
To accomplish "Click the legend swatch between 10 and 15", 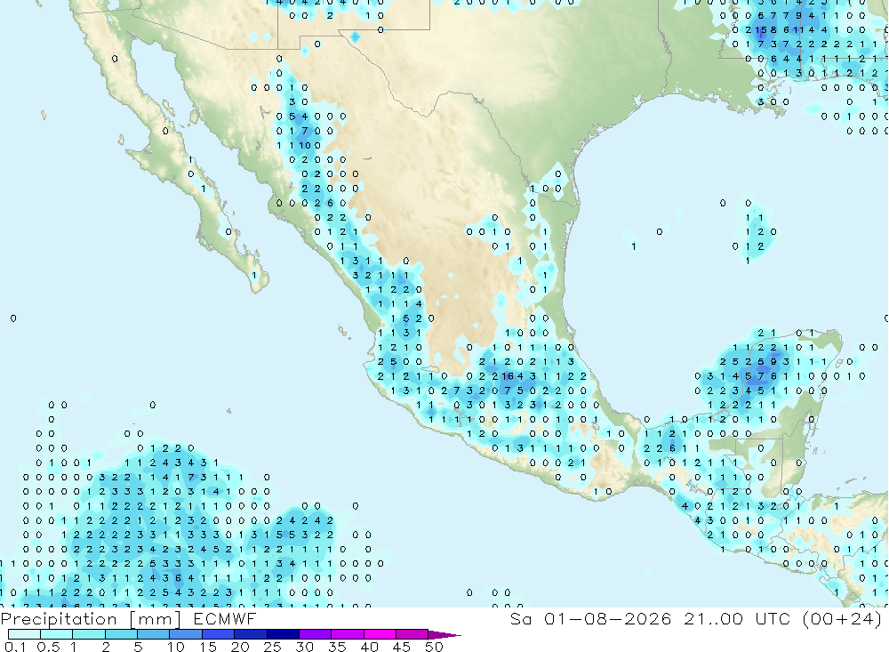I will (x=186, y=634).
